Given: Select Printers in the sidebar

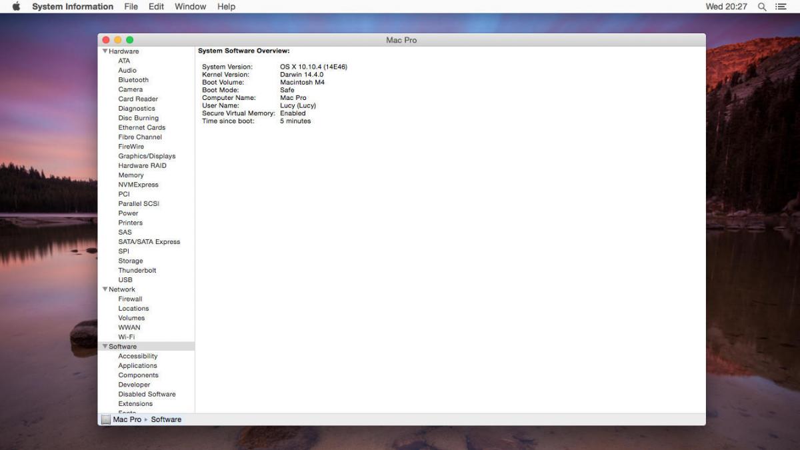Looking at the screenshot, I should click(131, 223).
